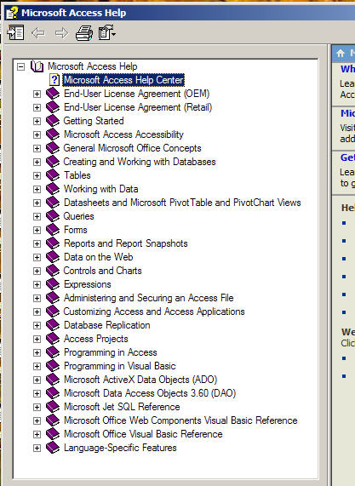The width and height of the screenshot is (355, 486).
Task: Expand the Expressions book
Action: 37,285
